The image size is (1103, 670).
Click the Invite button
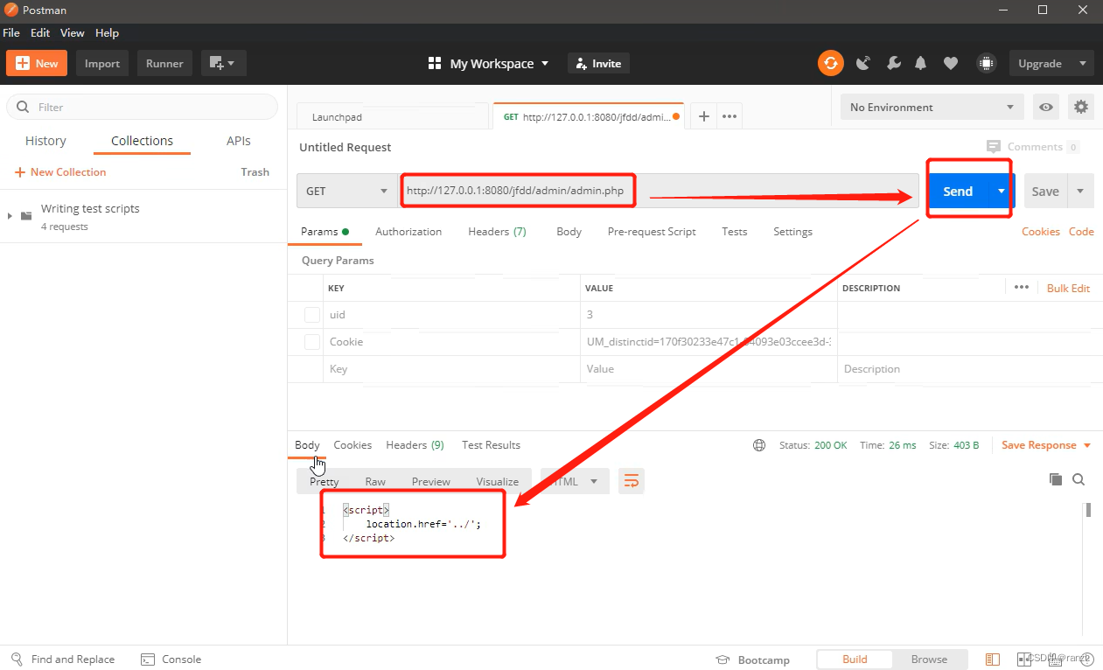598,63
